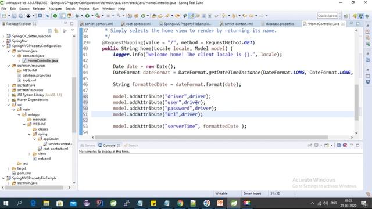Click the editor horizontal scrollbar
Viewport: 372px width, 209px height.
click(x=212, y=138)
